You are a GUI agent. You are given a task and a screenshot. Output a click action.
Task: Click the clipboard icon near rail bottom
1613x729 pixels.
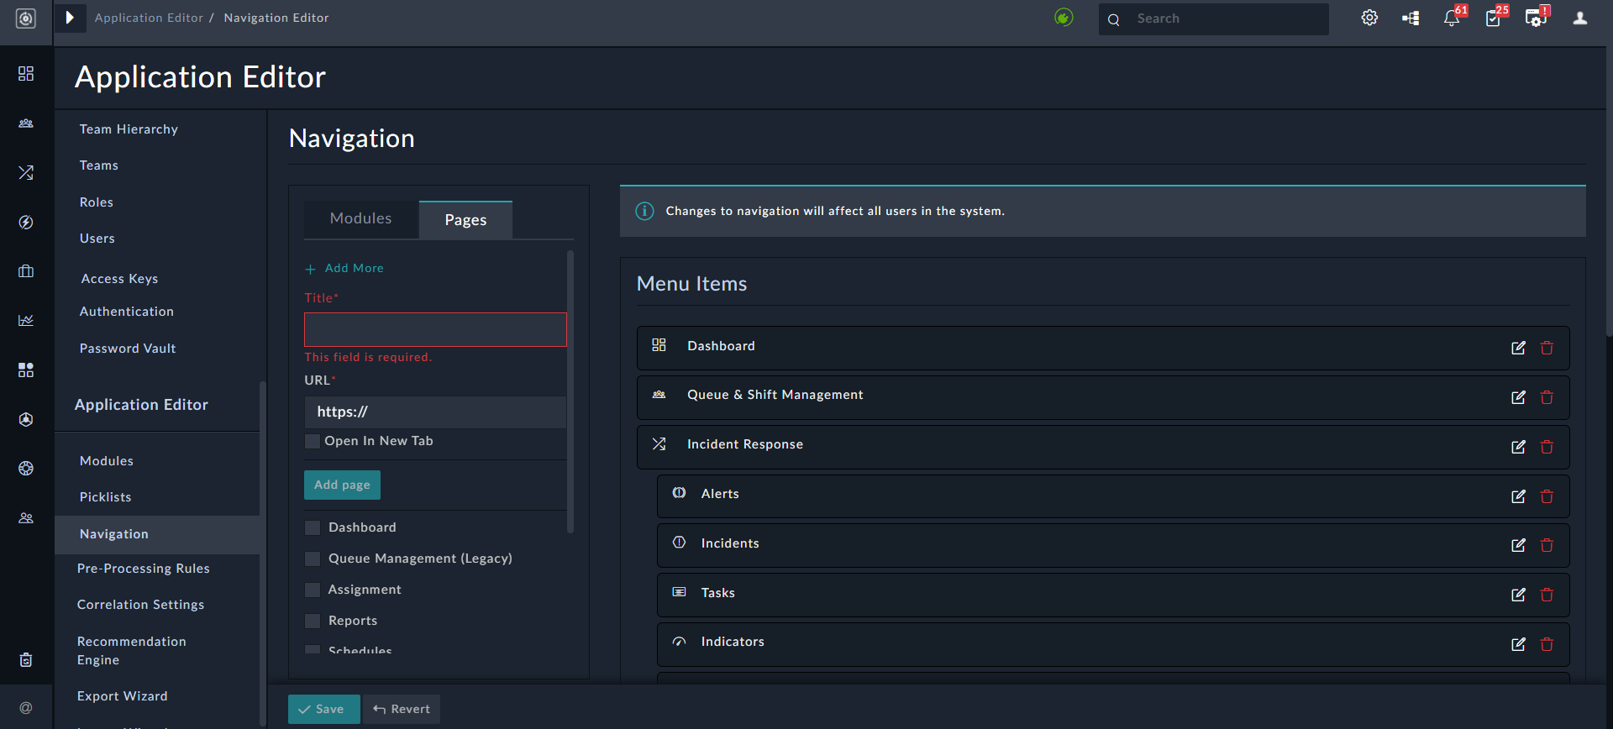26,660
